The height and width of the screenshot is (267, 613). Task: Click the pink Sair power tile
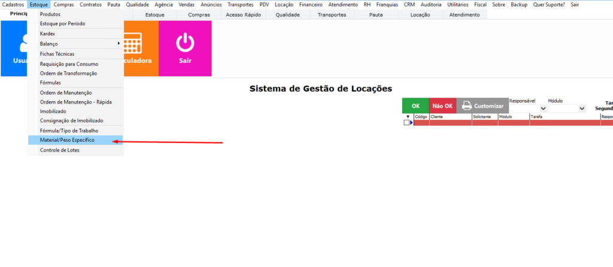(x=185, y=48)
